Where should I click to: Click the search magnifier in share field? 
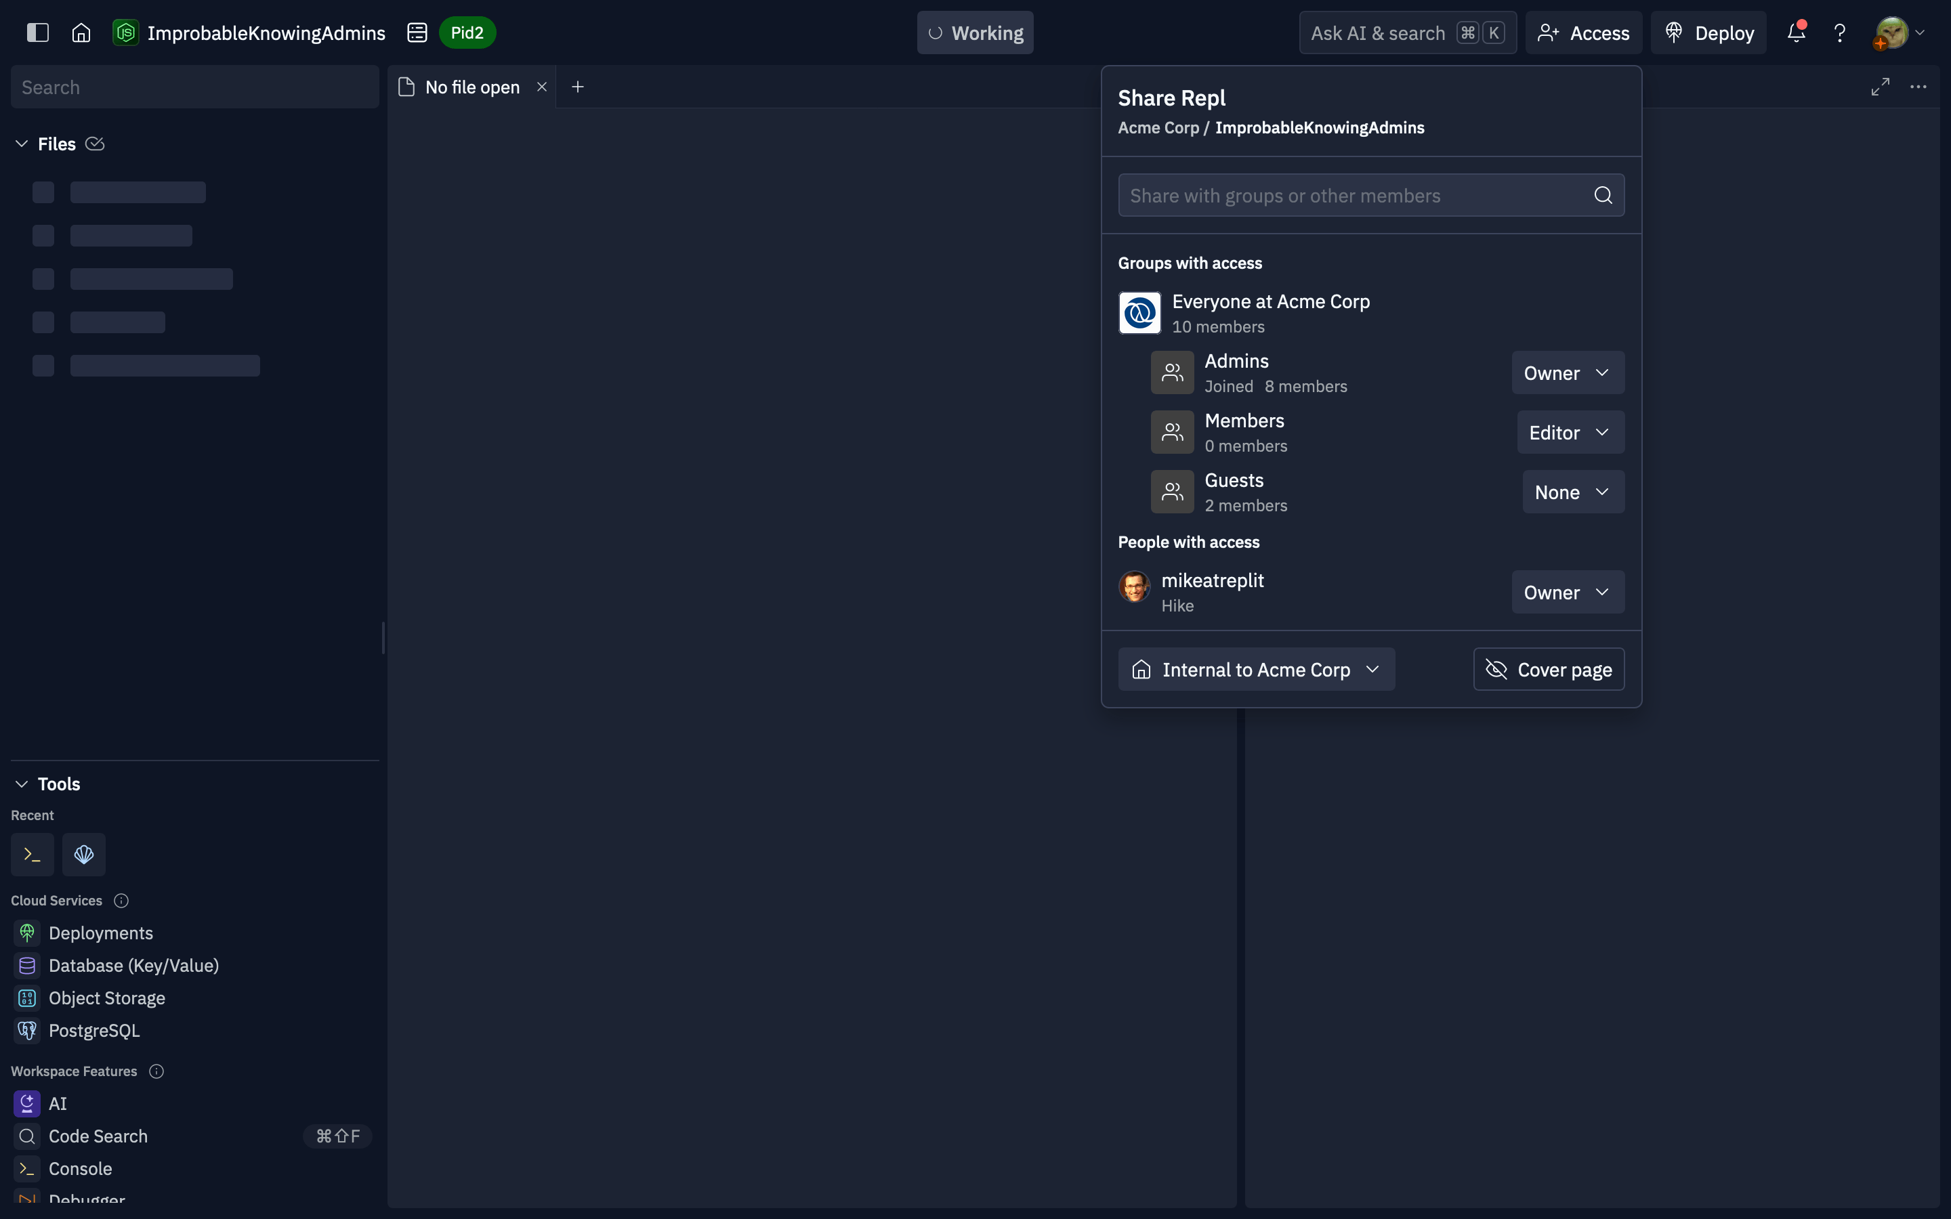click(x=1603, y=195)
